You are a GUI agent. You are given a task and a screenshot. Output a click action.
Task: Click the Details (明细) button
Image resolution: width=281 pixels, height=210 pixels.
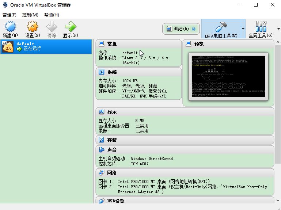click(x=181, y=28)
